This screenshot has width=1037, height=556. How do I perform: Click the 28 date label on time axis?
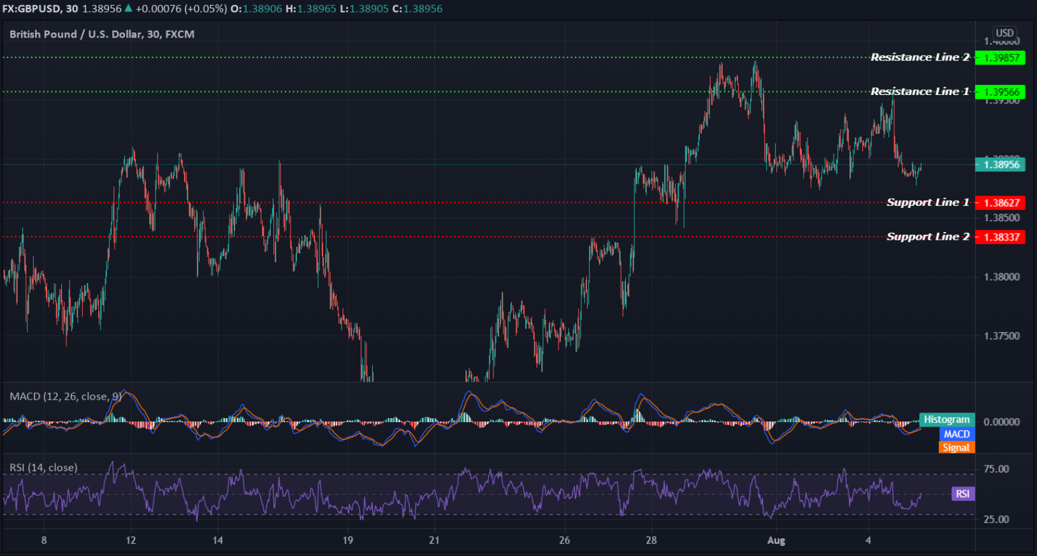pyautogui.click(x=651, y=540)
